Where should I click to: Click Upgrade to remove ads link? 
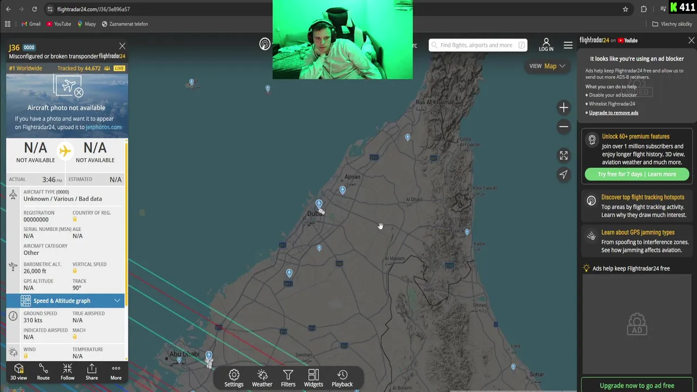[614, 113]
